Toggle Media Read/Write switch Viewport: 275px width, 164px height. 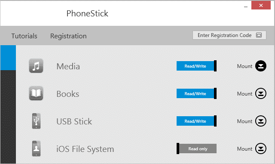pos(196,66)
